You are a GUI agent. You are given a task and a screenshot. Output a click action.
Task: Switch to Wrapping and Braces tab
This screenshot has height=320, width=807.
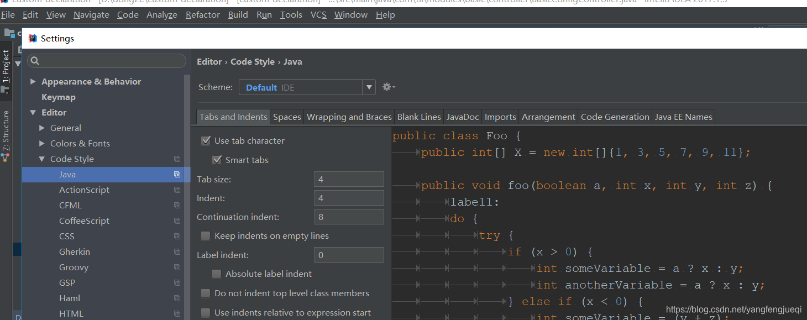[349, 117]
